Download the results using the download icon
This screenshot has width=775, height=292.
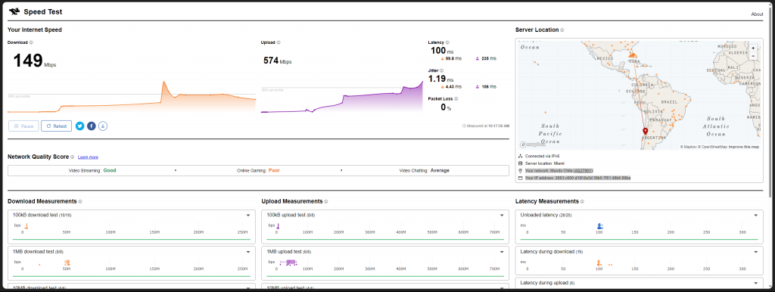click(103, 126)
